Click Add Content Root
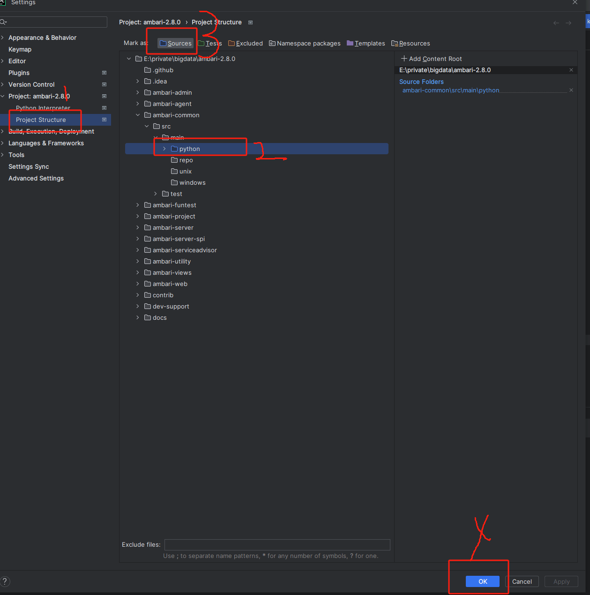590x595 pixels. [432, 59]
